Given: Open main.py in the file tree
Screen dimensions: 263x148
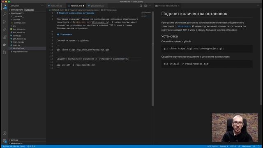Looking at the screenshot, I should (x=16, y=45).
